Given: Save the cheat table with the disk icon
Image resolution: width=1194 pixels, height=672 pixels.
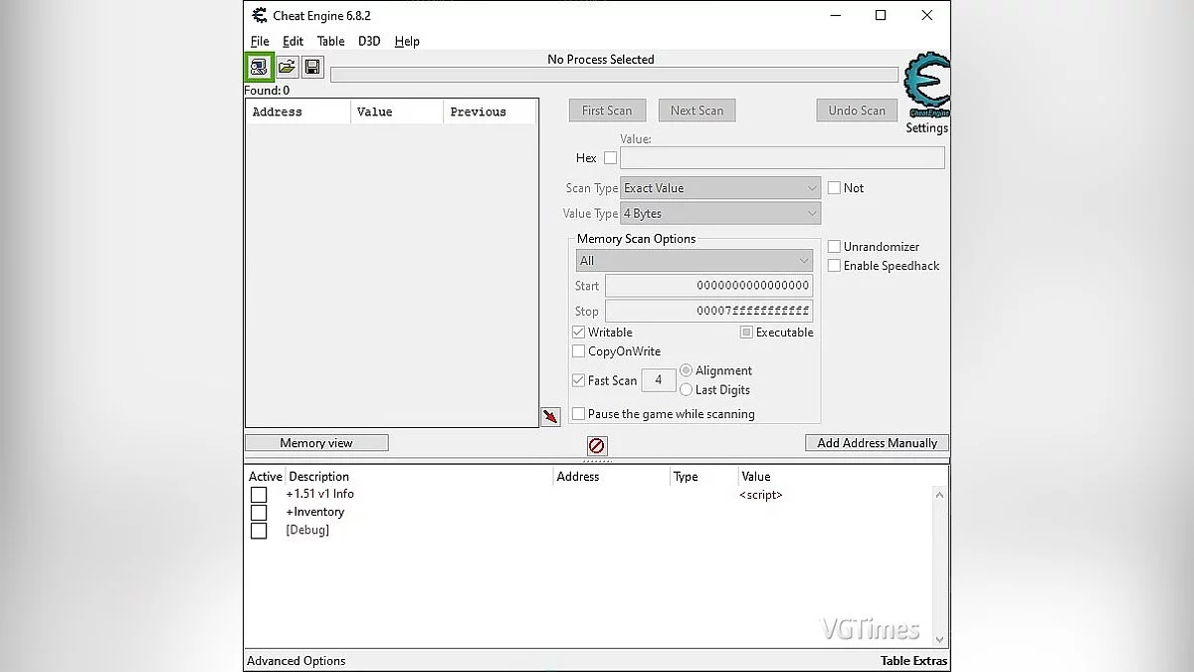Looking at the screenshot, I should coord(311,66).
